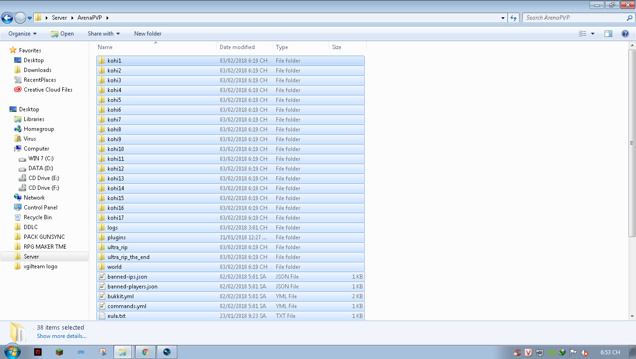Click the on-screen keyboard taskbar icon
This screenshot has width=636, height=359.
pos(81,352)
